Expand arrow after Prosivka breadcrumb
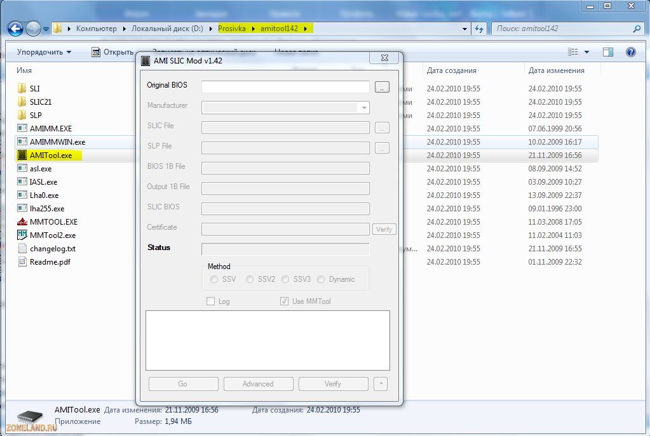The width and height of the screenshot is (650, 436). [253, 29]
